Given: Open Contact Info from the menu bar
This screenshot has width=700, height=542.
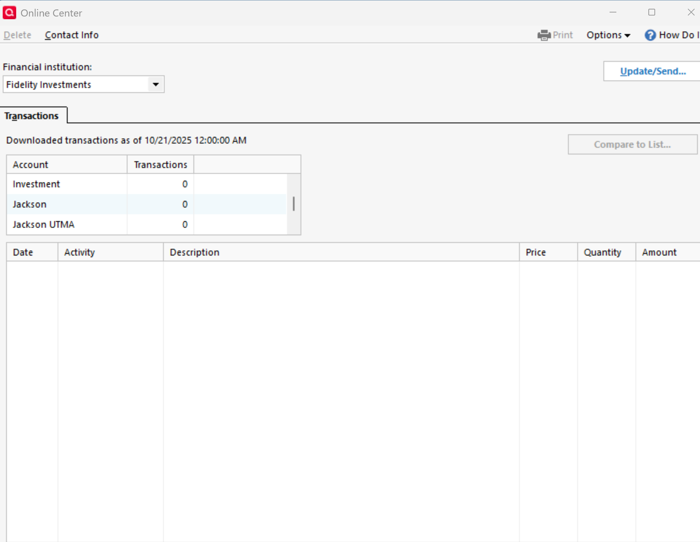Looking at the screenshot, I should (72, 35).
